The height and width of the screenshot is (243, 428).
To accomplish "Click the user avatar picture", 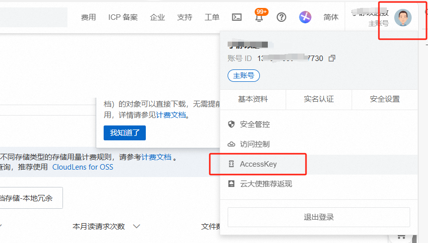I will click(x=403, y=17).
